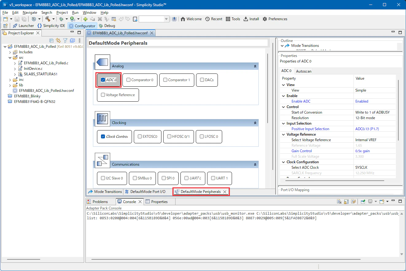
Task: Open the Project menu
Action: 62,13
